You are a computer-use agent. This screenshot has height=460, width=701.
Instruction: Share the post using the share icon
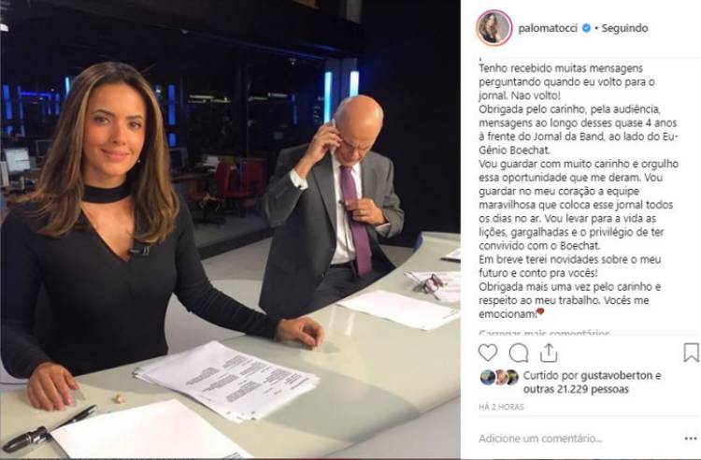[x=548, y=352]
